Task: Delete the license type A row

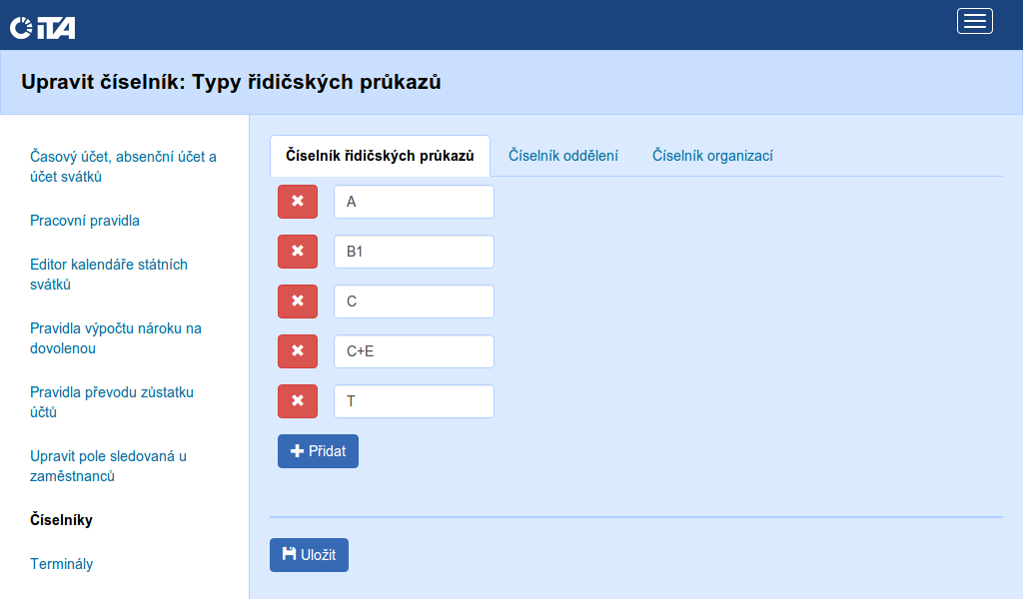Action: coord(297,202)
